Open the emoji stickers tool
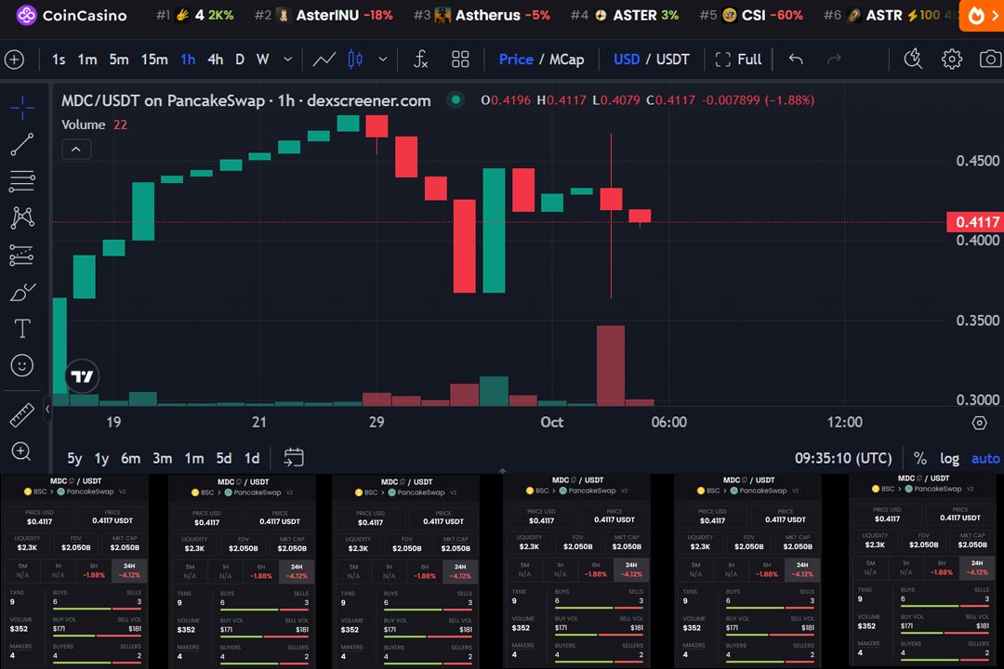The image size is (1004, 669). (x=21, y=364)
